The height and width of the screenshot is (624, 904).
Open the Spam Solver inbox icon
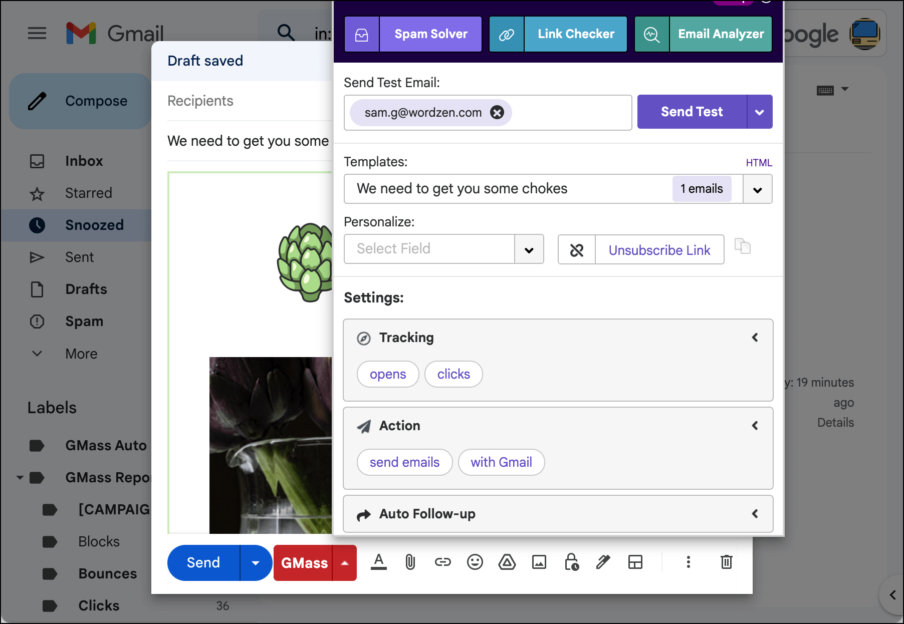[362, 34]
